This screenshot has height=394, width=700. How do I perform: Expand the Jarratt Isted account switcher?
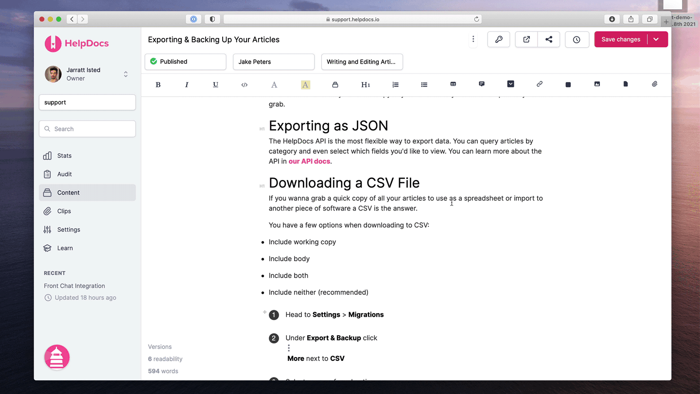click(x=125, y=74)
